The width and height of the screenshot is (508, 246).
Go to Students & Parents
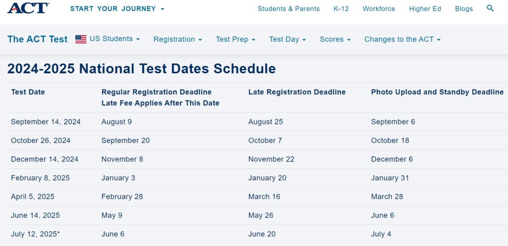(289, 9)
